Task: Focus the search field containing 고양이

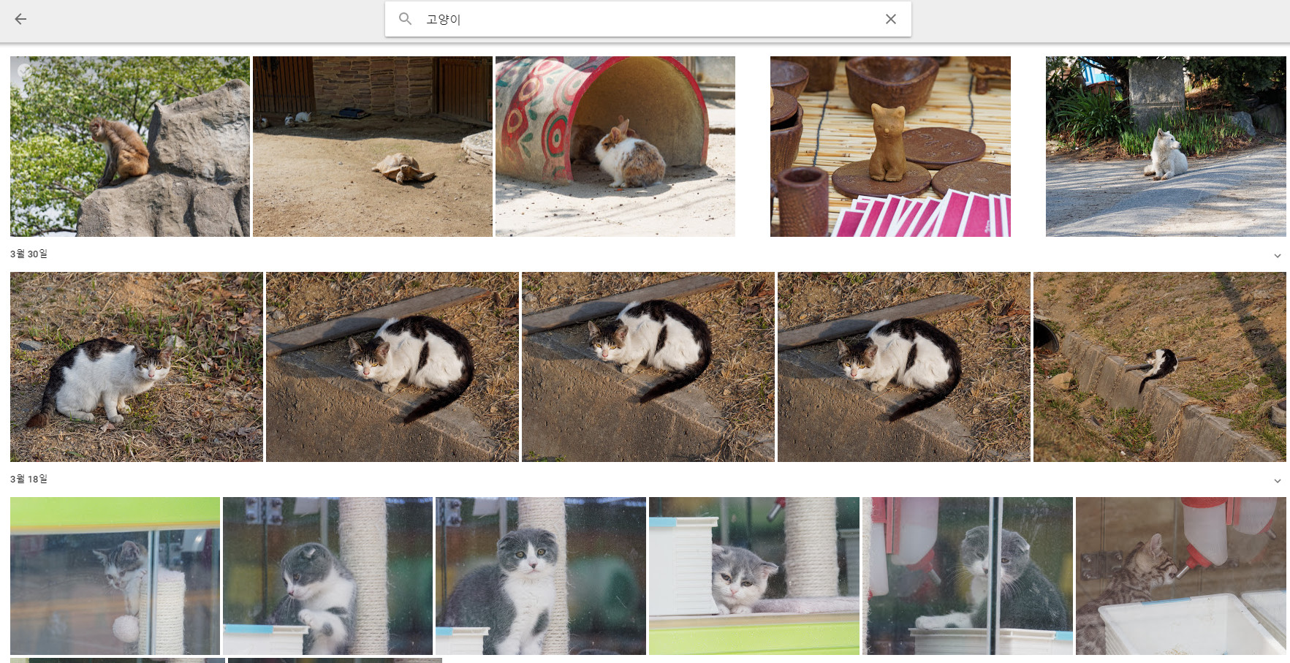Action: coord(648,19)
